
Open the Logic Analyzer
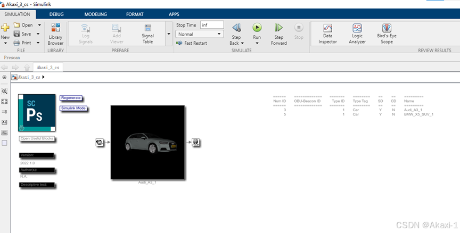click(x=357, y=34)
